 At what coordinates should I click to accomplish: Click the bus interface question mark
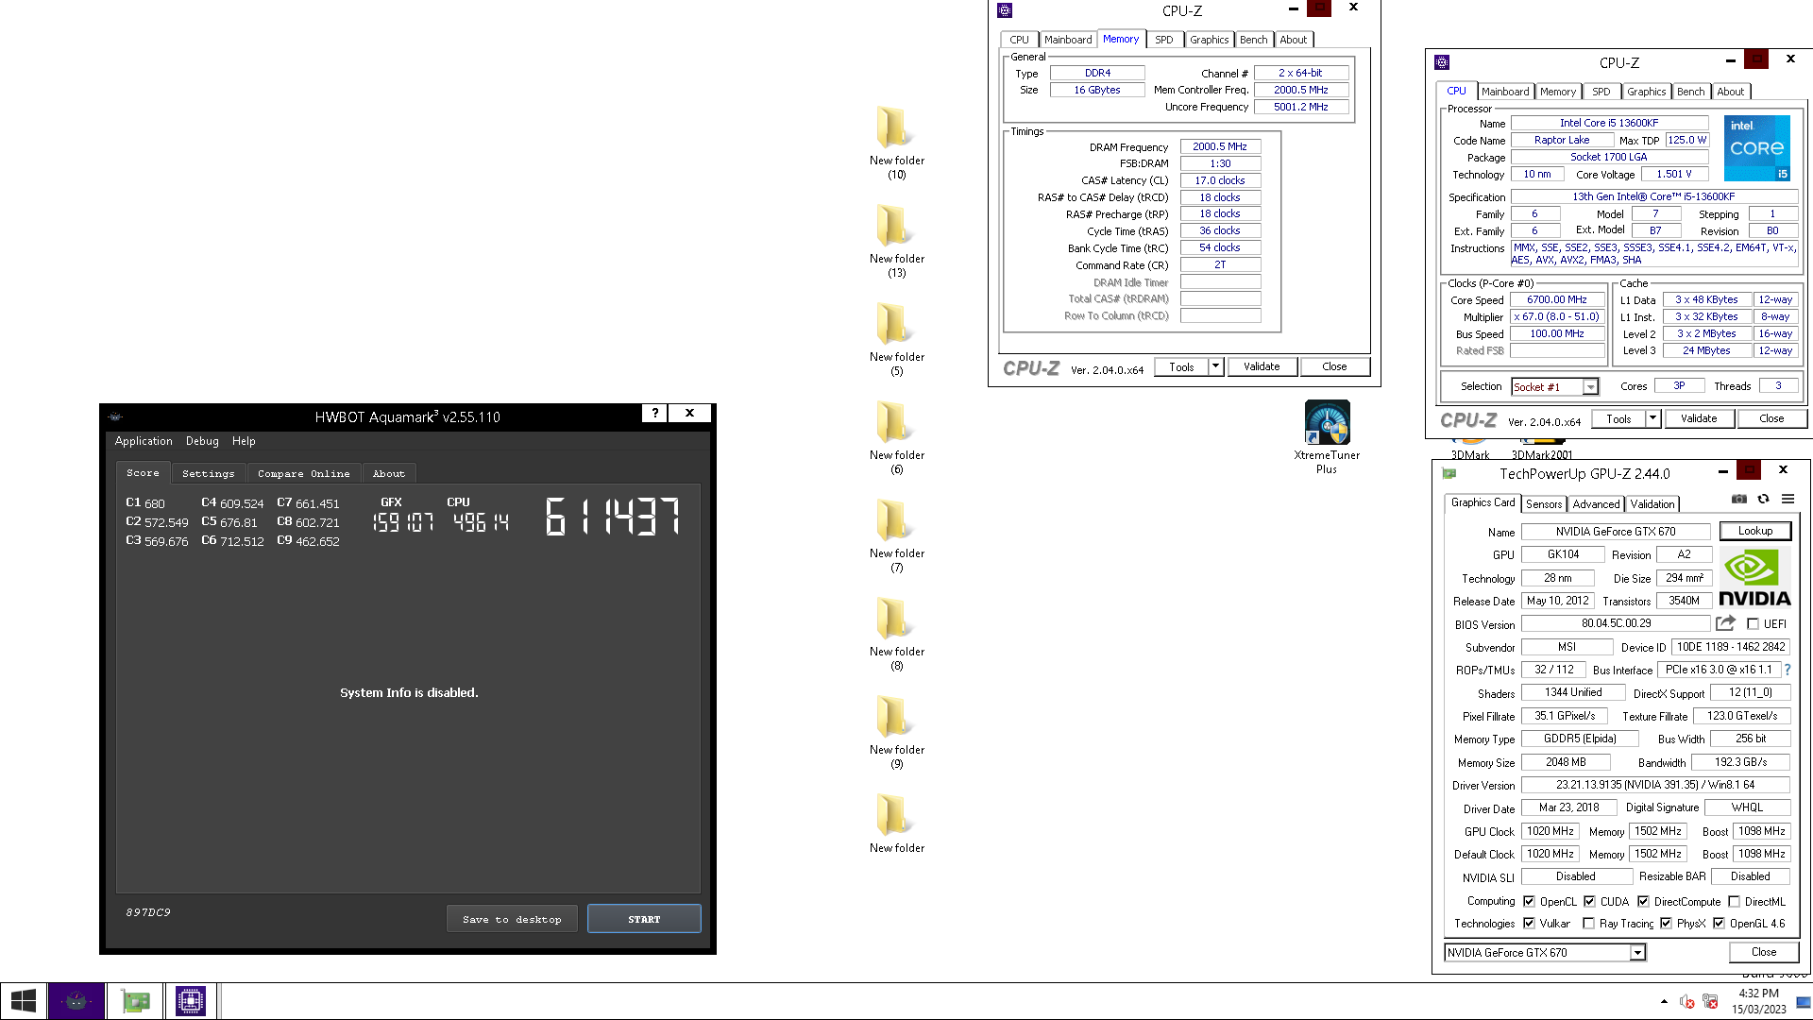pos(1788,670)
